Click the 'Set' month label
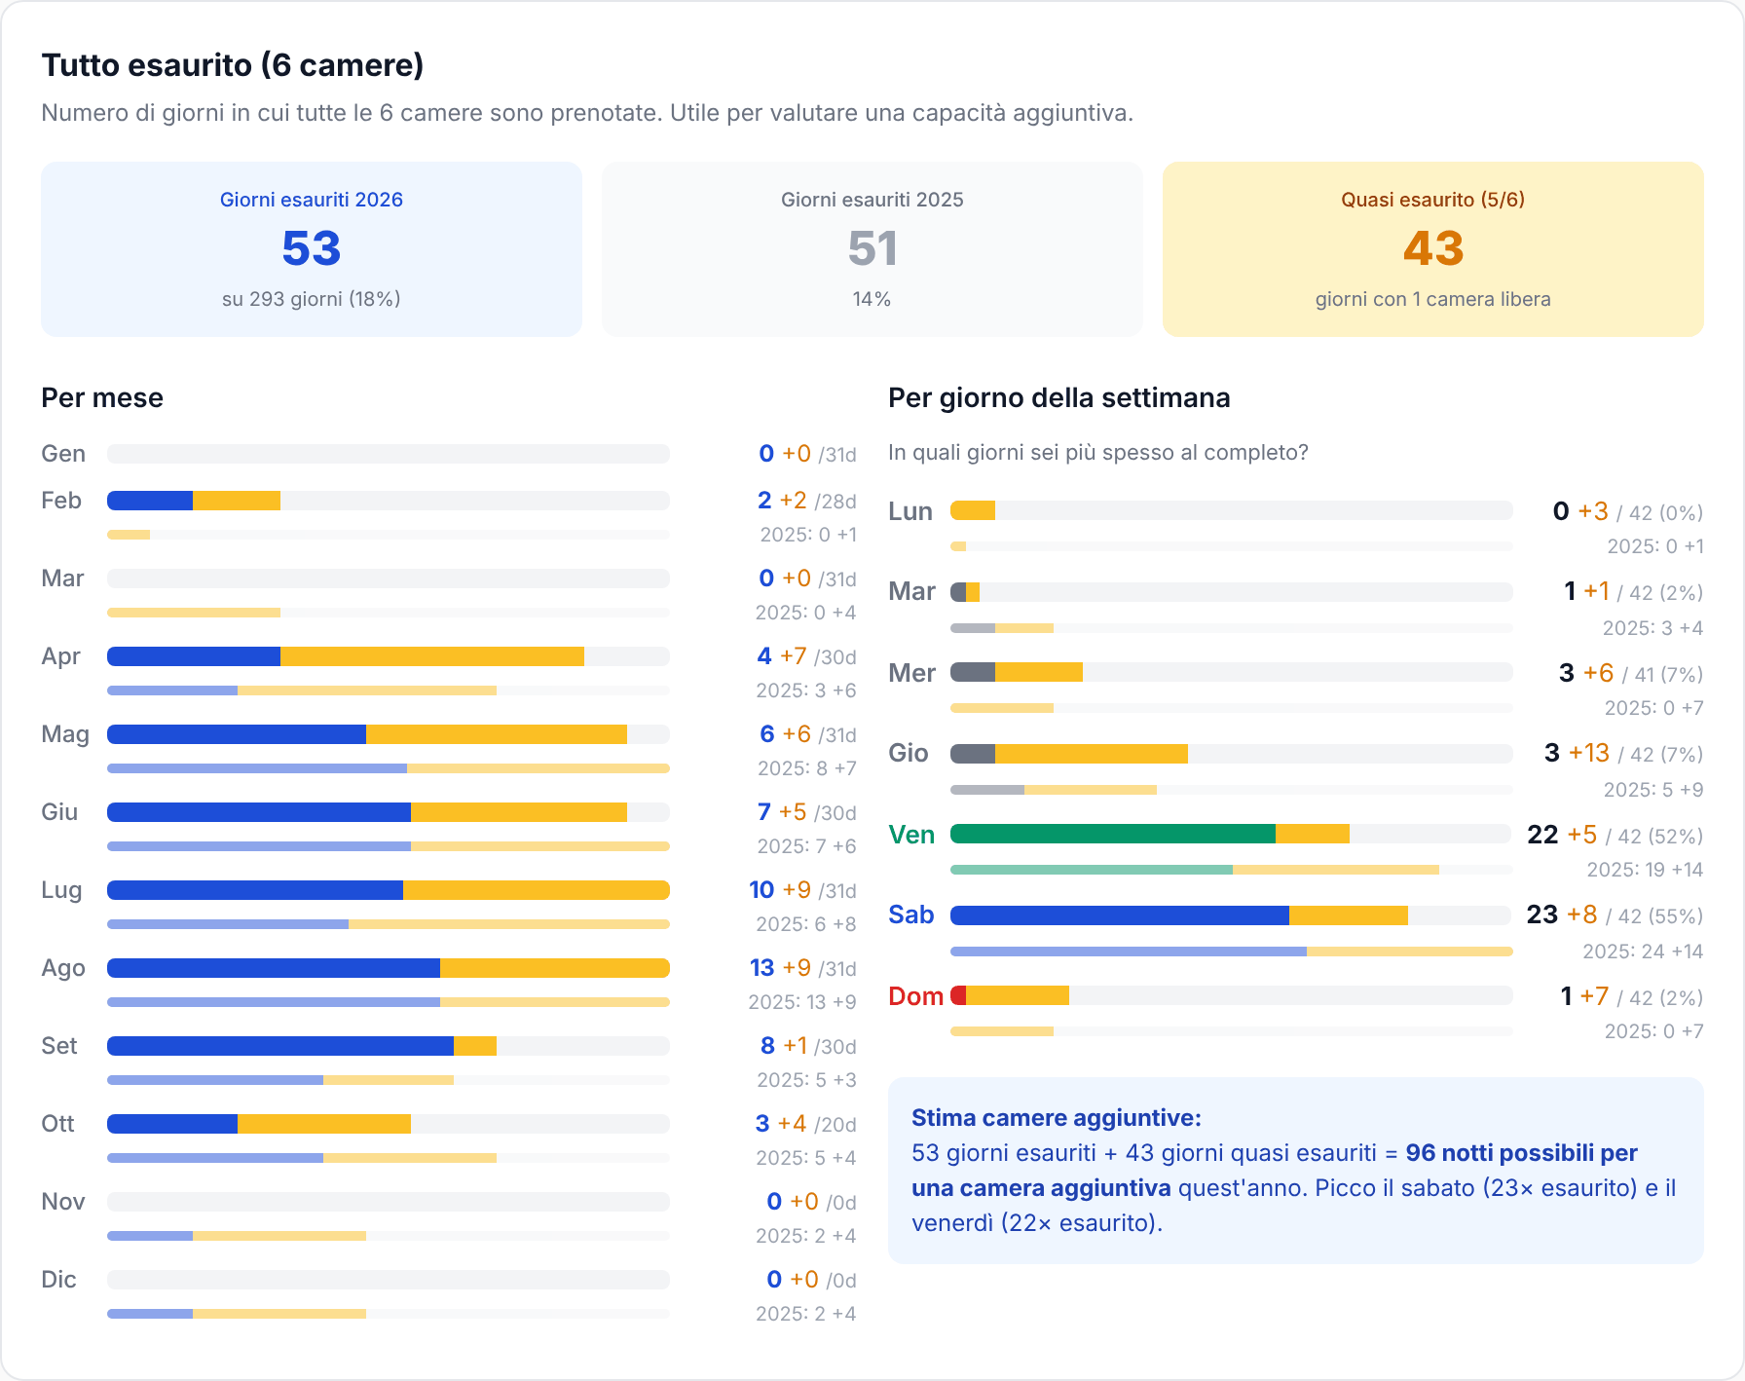1745x1381 pixels. (59, 1046)
